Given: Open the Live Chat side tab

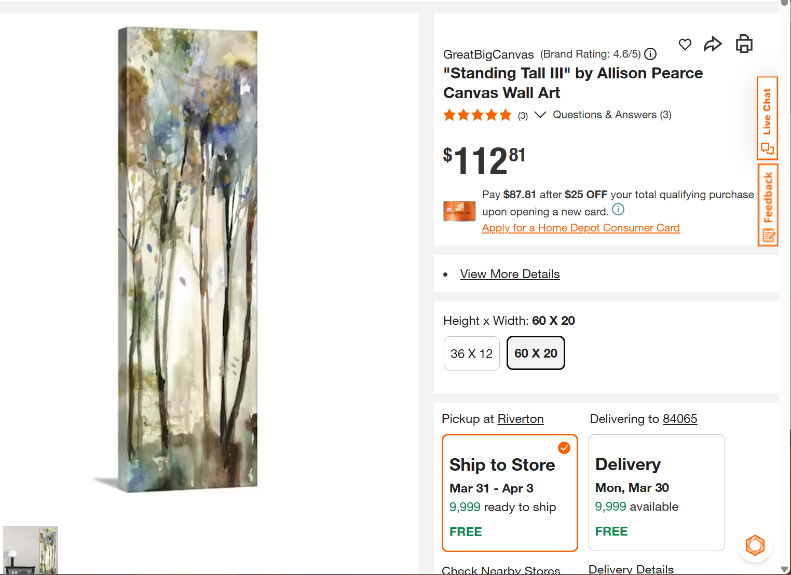Looking at the screenshot, I should [767, 118].
